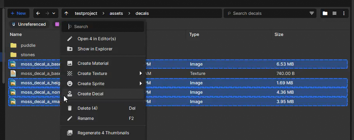
Task: Click pencil icon beside Open in Editor
Action: tap(70, 39)
